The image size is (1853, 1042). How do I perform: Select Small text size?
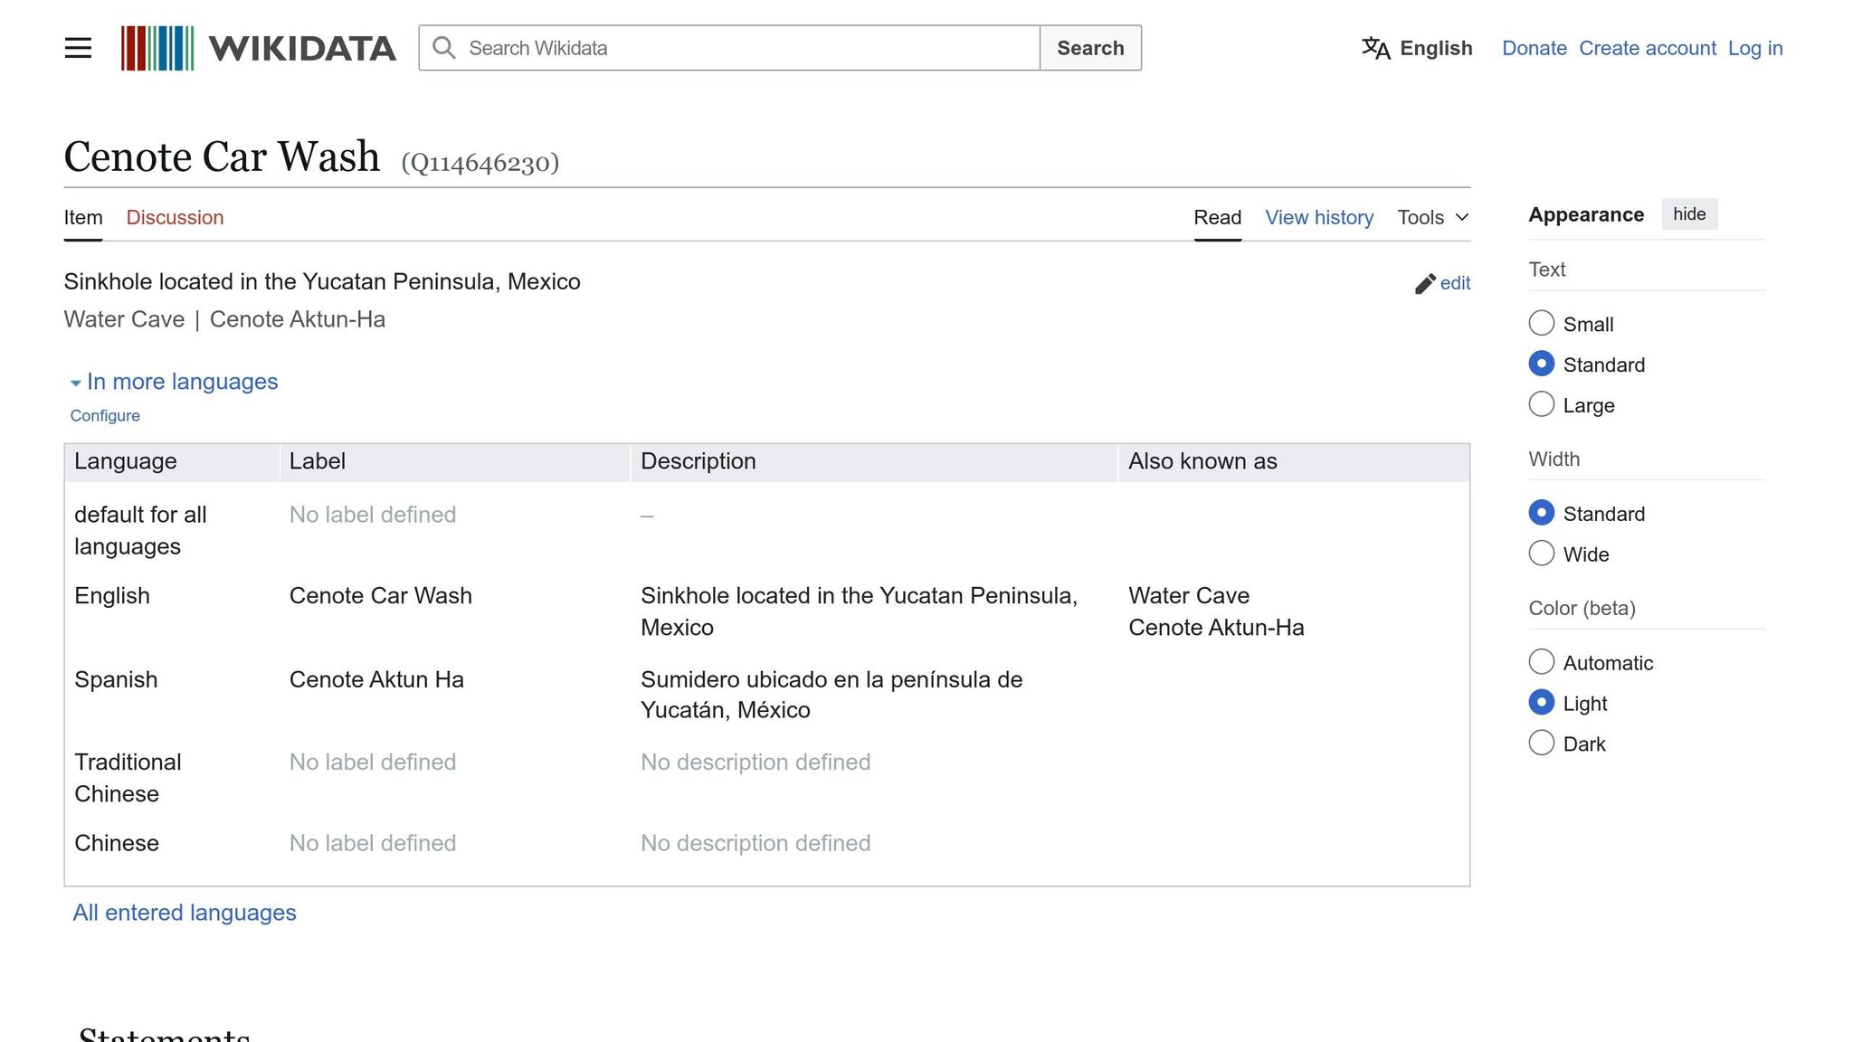(1541, 323)
